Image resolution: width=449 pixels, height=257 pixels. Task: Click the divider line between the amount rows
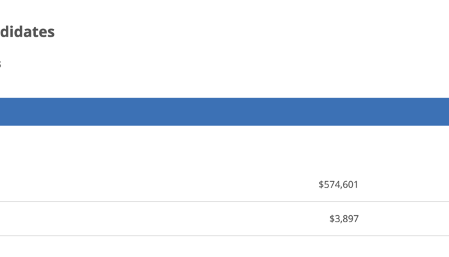tap(224, 202)
